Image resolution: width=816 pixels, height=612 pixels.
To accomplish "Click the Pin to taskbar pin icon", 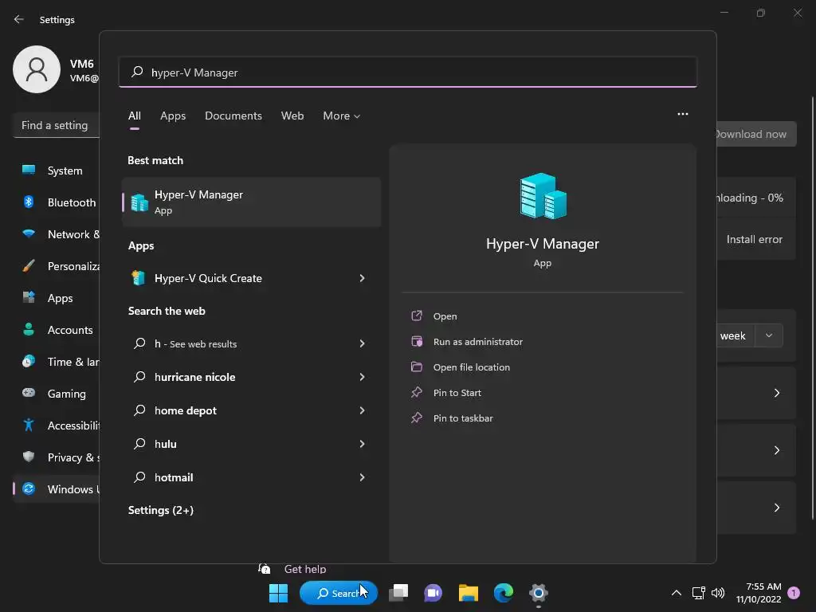I will pyautogui.click(x=417, y=418).
